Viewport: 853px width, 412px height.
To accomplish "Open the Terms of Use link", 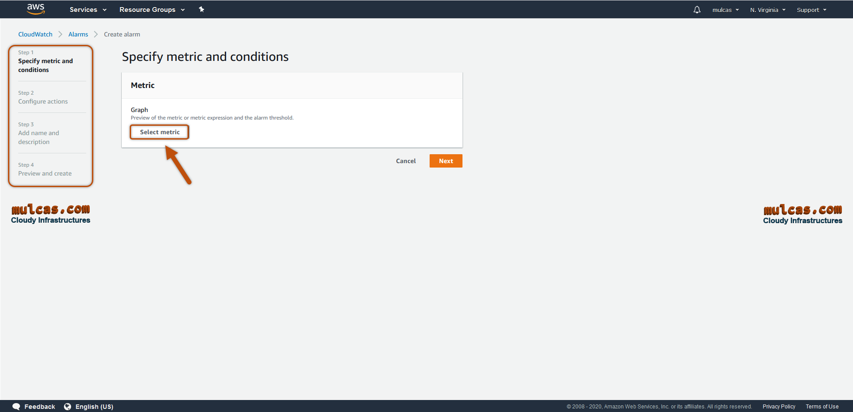I will [x=822, y=407].
